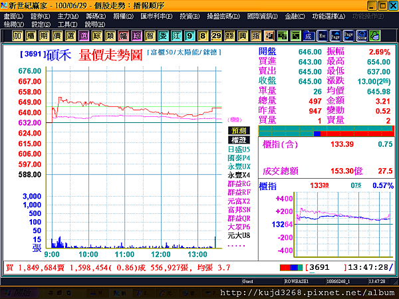The width and height of the screenshot is (399, 299).
Task: Click the Esc toolbar button
Action: (x=322, y=36)
